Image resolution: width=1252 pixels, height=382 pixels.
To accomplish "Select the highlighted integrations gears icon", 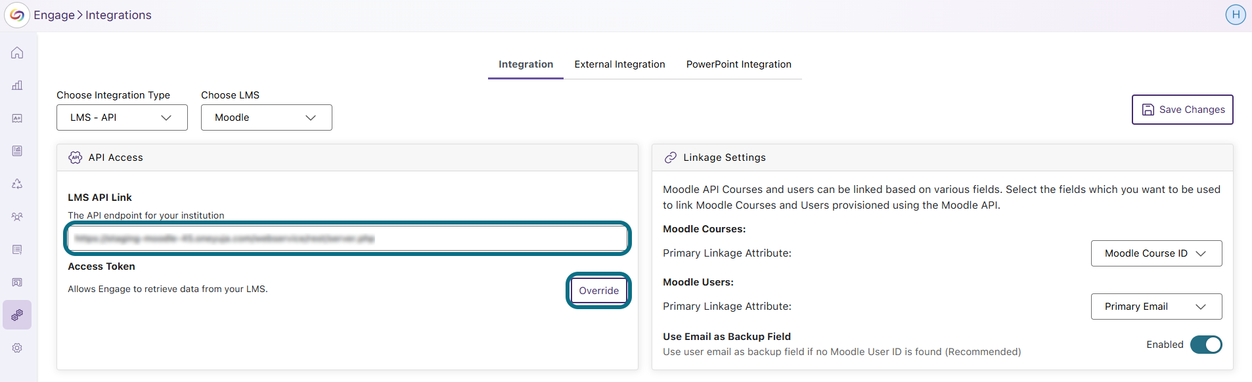I will (x=17, y=315).
